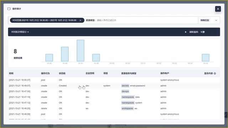Click the namespaces tag beside system
Image resolution: width=228 pixels, height=128 pixels.
[128, 103]
